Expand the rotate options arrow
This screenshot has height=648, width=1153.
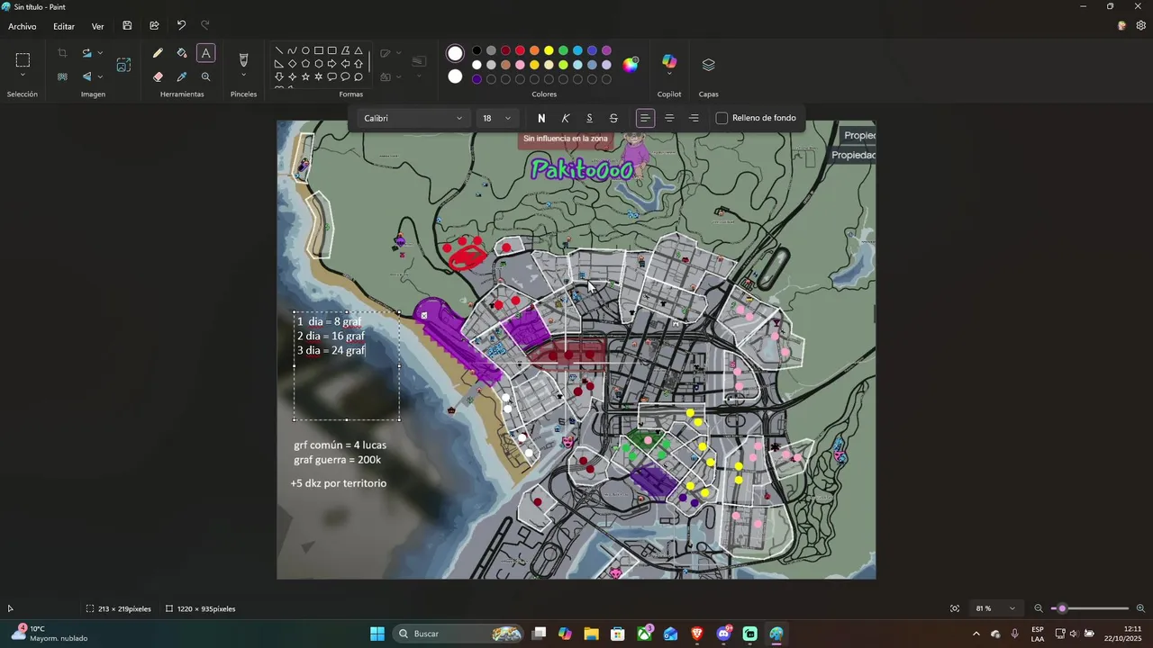click(x=100, y=54)
